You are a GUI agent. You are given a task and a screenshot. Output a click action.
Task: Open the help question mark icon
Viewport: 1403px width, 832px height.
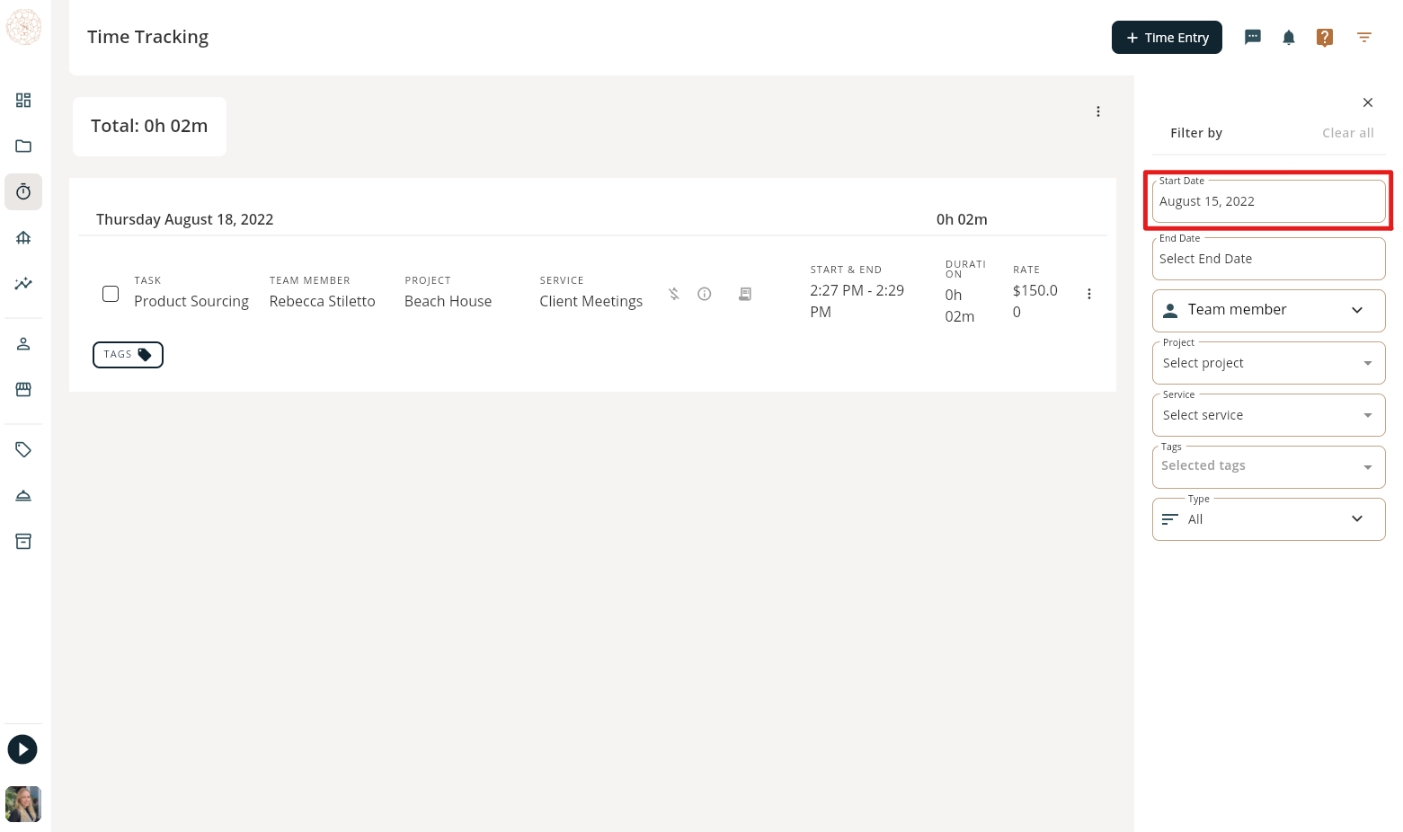[1325, 37]
